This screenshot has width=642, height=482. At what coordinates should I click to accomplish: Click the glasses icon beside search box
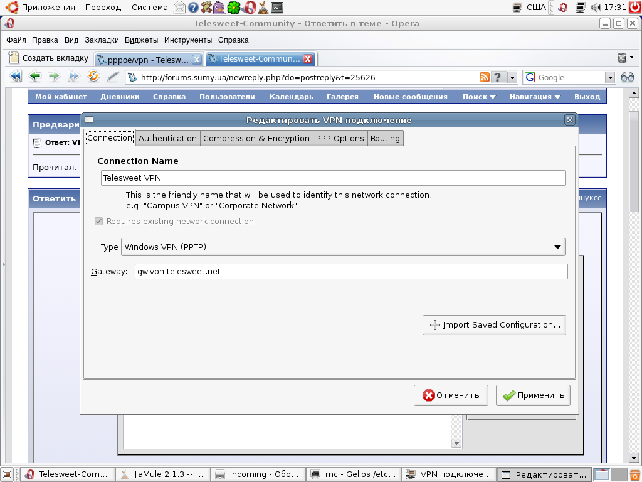pyautogui.click(x=628, y=77)
